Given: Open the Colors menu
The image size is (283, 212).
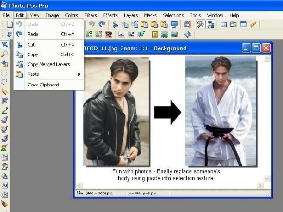Looking at the screenshot, I should 72,15.
